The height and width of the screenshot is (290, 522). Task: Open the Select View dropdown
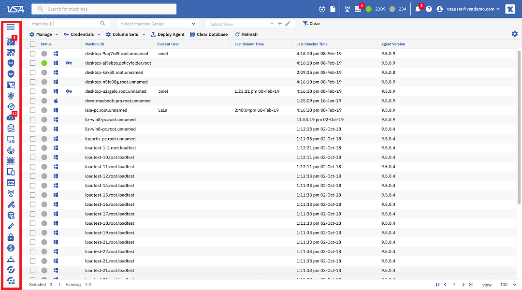coord(240,24)
